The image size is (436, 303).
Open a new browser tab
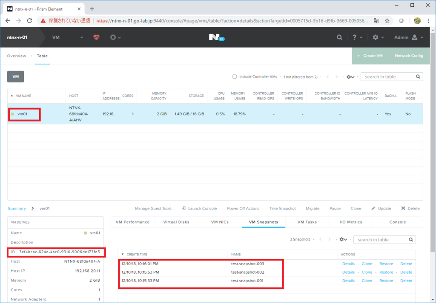(92, 9)
